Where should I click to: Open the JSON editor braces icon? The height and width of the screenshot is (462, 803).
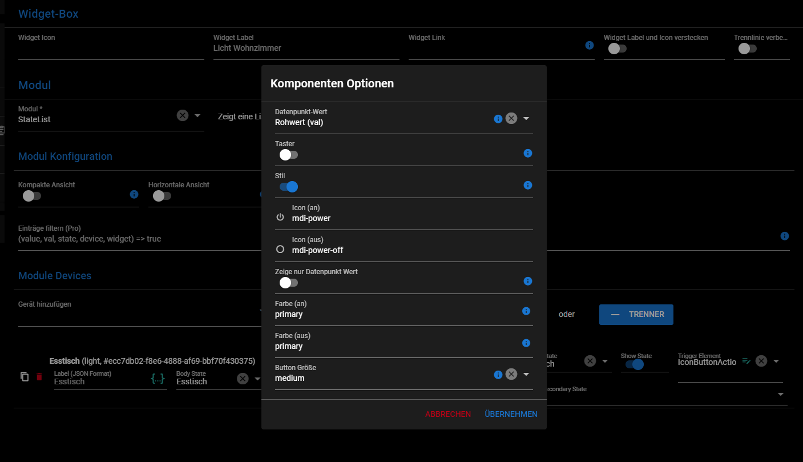(x=158, y=378)
